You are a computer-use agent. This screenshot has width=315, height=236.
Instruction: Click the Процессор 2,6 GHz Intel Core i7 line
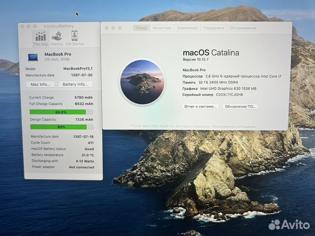pyautogui.click(x=232, y=76)
